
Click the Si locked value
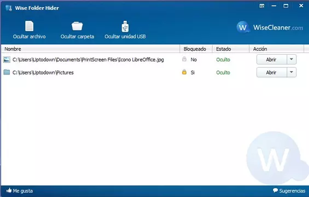[x=193, y=73]
